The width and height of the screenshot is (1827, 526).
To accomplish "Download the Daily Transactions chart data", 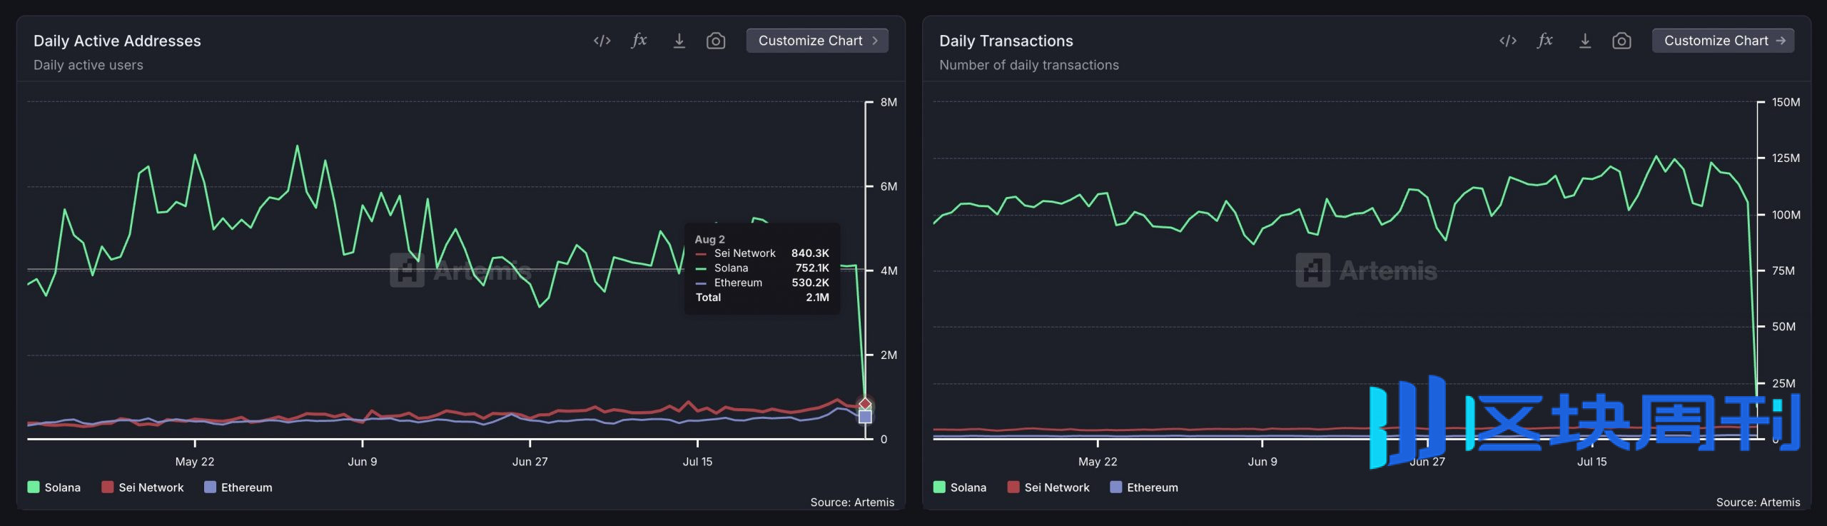I will tap(1584, 41).
